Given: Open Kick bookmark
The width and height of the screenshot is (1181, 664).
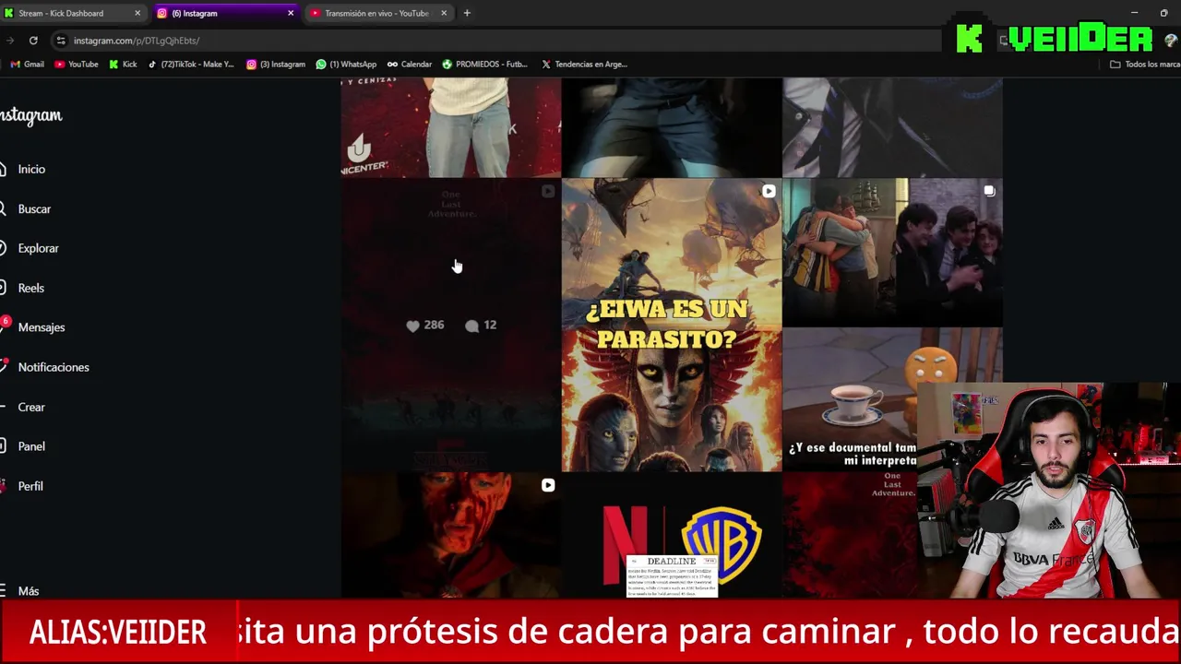Looking at the screenshot, I should 123,65.
